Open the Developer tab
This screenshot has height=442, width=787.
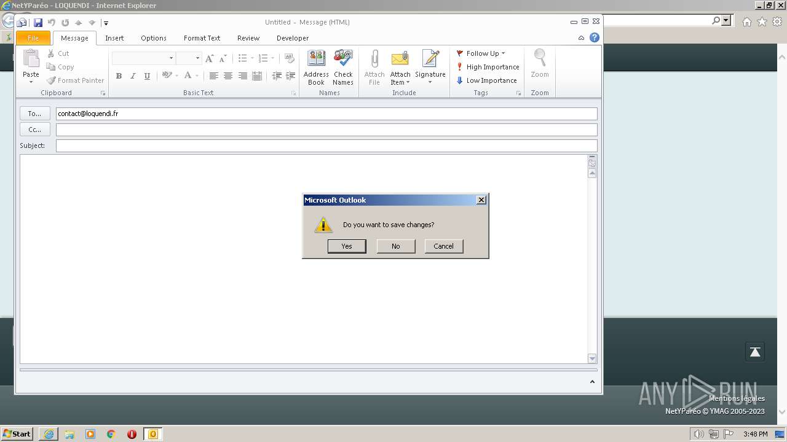(x=293, y=38)
